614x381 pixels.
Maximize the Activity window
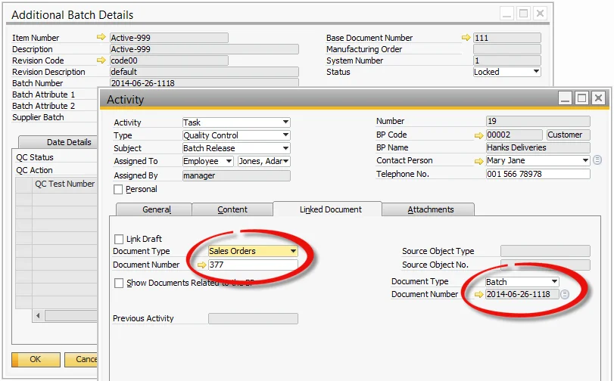[582, 98]
